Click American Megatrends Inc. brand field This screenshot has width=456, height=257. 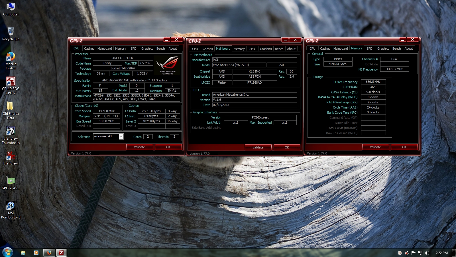[255, 95]
